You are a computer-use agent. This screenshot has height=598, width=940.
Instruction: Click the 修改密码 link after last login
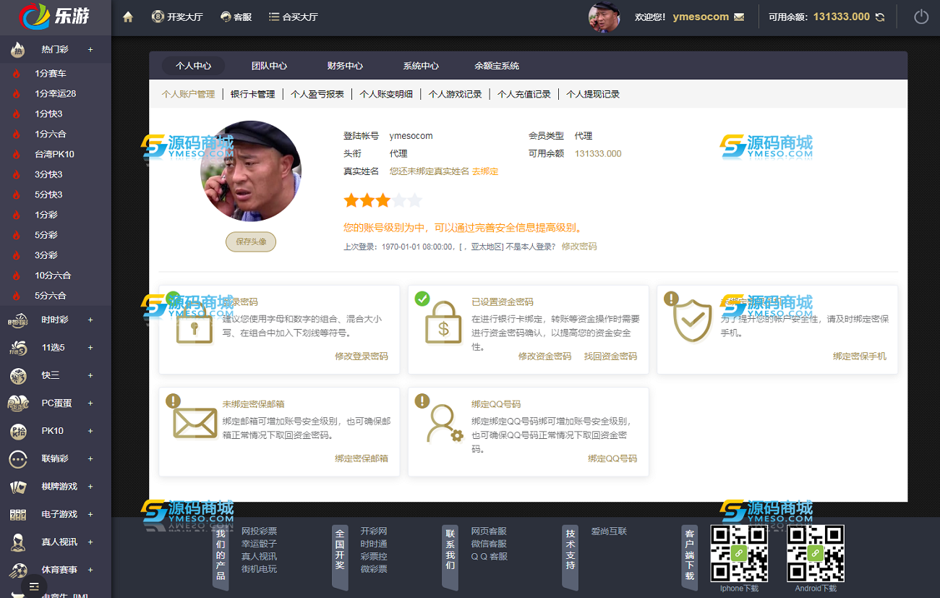coord(579,247)
